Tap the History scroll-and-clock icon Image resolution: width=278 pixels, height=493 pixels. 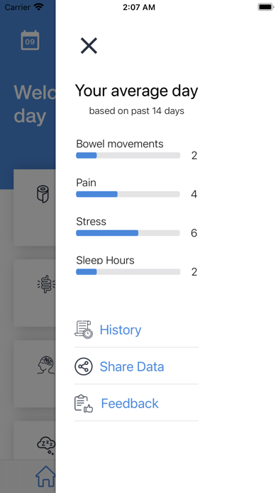(x=84, y=329)
